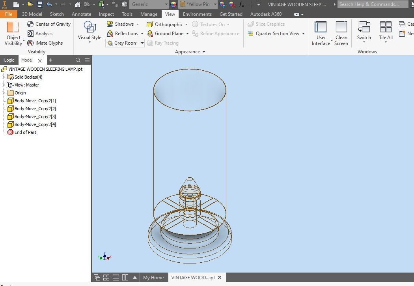Expand the Origin folder node
Screen dimensions: 414x286
pos(4,93)
